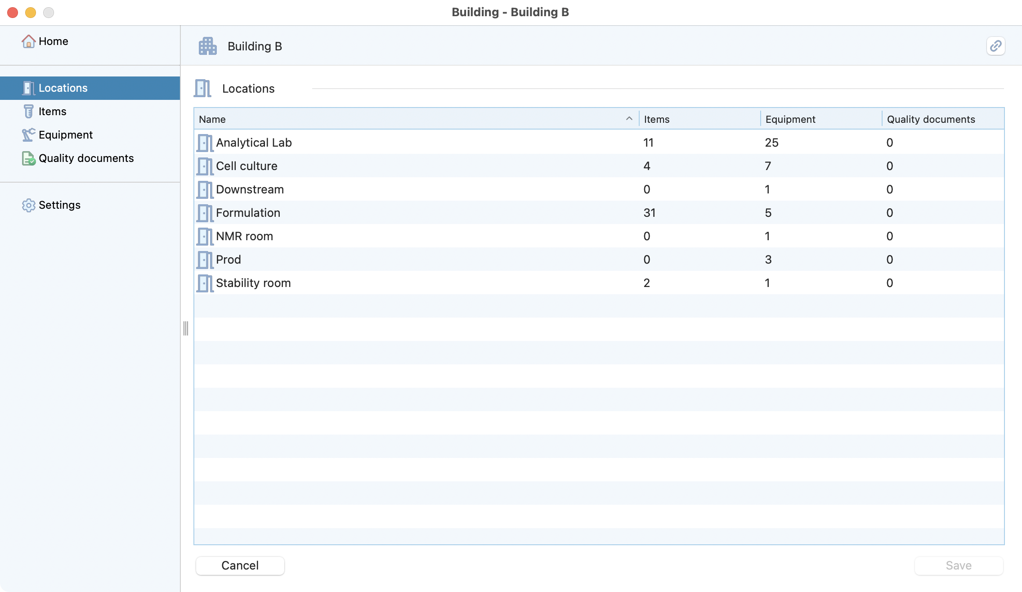This screenshot has width=1022, height=592.
Task: Click the sidebar splitter handle
Action: (186, 328)
